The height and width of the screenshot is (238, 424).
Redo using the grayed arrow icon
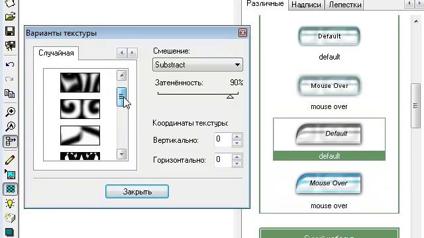coord(10,79)
